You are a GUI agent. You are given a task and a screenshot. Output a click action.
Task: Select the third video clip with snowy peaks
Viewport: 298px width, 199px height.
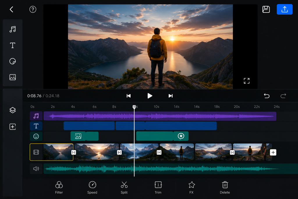[x=139, y=152]
